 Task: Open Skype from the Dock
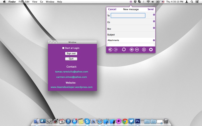point(87,121)
